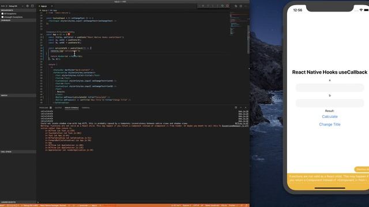Toggle the Uncaught Exceptions breakpoint checkbox

point(2,17)
